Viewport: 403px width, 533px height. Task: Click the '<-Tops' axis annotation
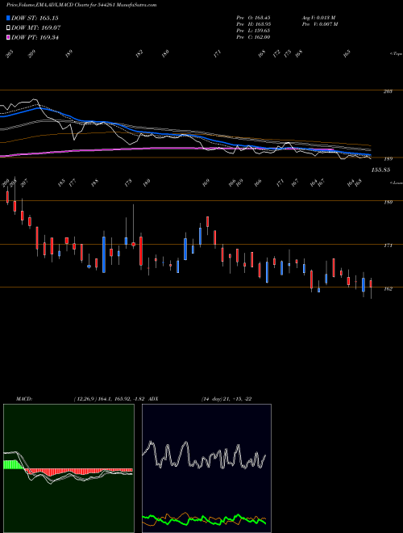(x=396, y=54)
